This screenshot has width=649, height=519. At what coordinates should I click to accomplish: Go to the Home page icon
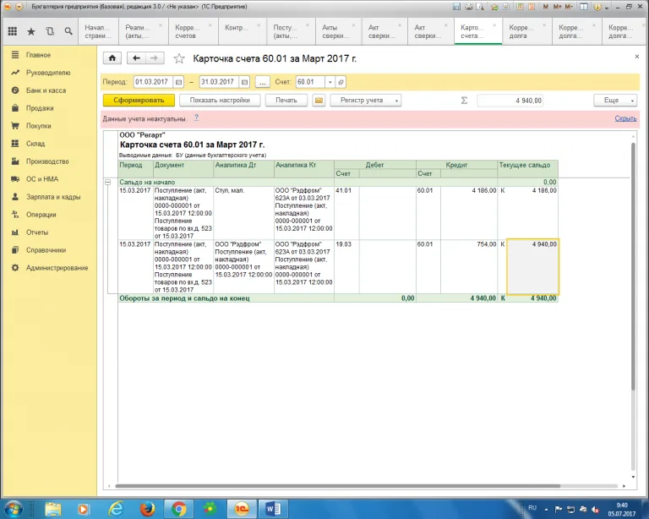pyautogui.click(x=112, y=58)
